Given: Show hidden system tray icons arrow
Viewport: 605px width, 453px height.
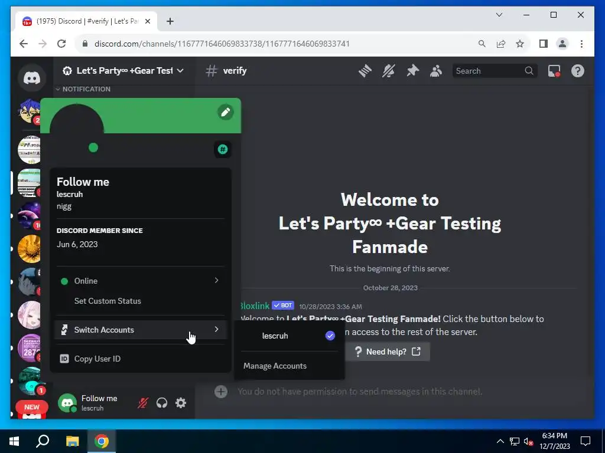Looking at the screenshot, I should (x=500, y=441).
